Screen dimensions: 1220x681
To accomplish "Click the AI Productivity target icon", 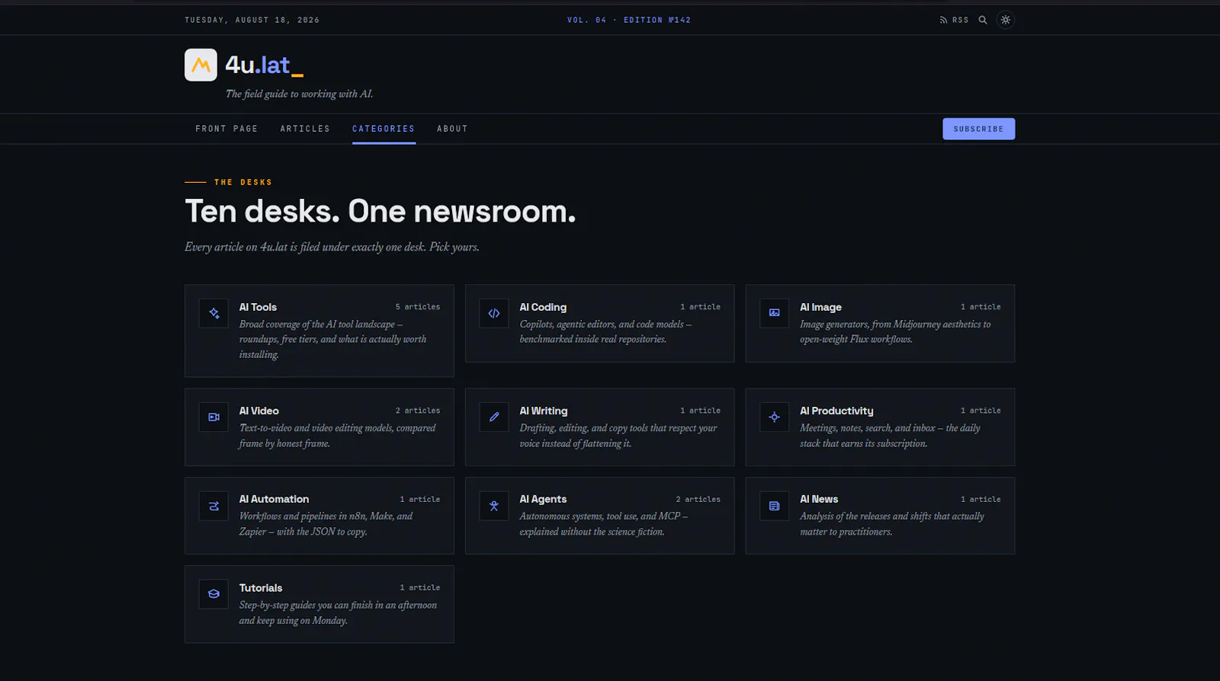I will (774, 417).
